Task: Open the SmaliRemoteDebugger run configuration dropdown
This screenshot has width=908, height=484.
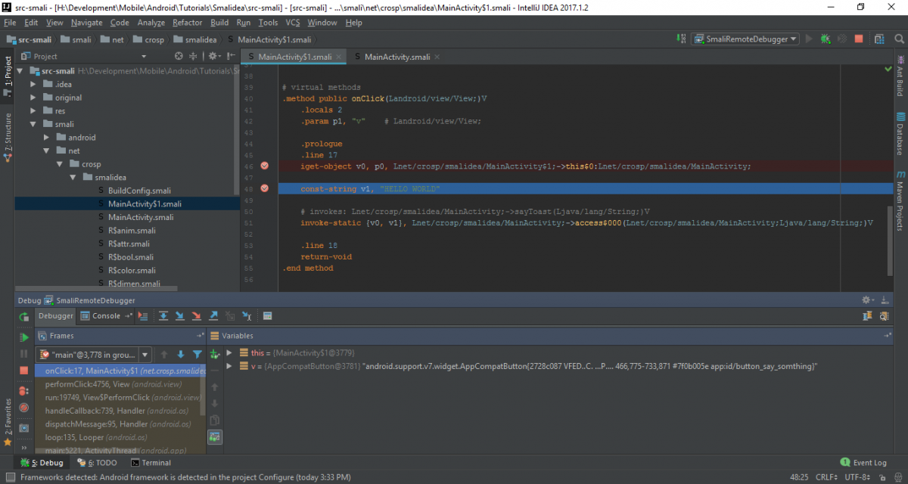Action: (x=745, y=39)
